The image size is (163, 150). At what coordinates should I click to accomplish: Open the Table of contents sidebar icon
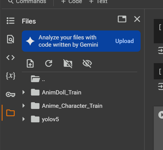[x=11, y=21]
